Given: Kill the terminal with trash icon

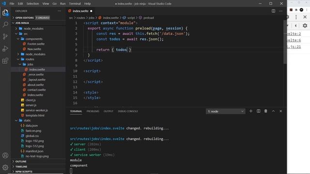Looking at the screenshot, I should click(x=266, y=111).
